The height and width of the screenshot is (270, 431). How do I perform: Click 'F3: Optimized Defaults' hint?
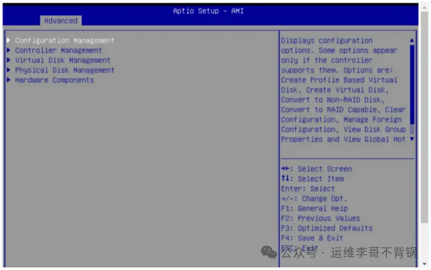(327, 229)
